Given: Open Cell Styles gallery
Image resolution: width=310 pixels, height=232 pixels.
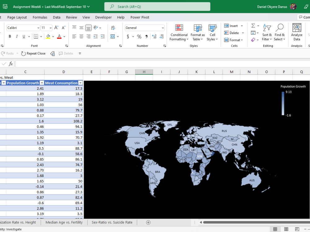Looking at the screenshot, I should (212, 32).
